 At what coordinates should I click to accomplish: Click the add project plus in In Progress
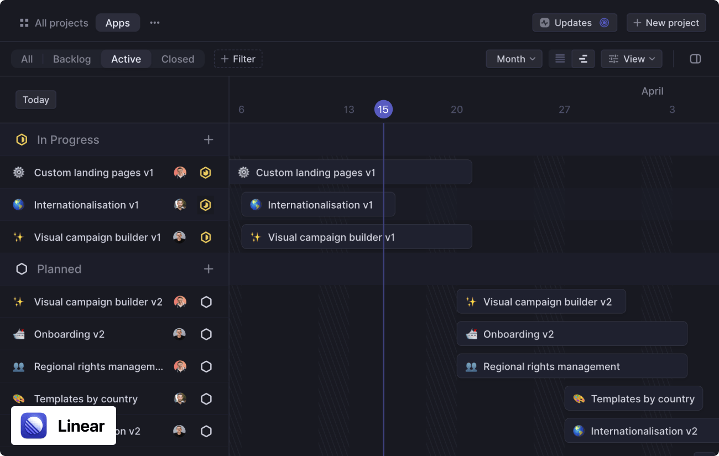tap(209, 140)
